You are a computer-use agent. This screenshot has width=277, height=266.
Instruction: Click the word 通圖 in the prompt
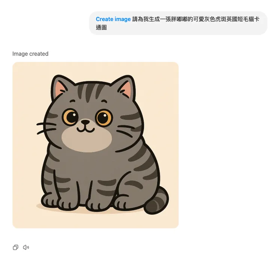pos(101,28)
